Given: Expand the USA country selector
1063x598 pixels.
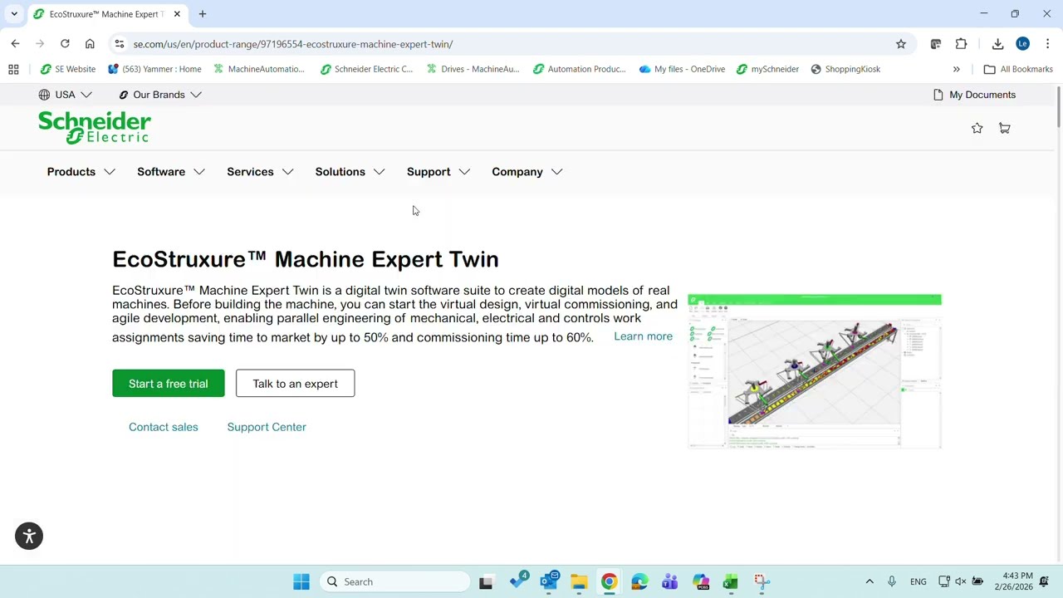Looking at the screenshot, I should click(65, 95).
